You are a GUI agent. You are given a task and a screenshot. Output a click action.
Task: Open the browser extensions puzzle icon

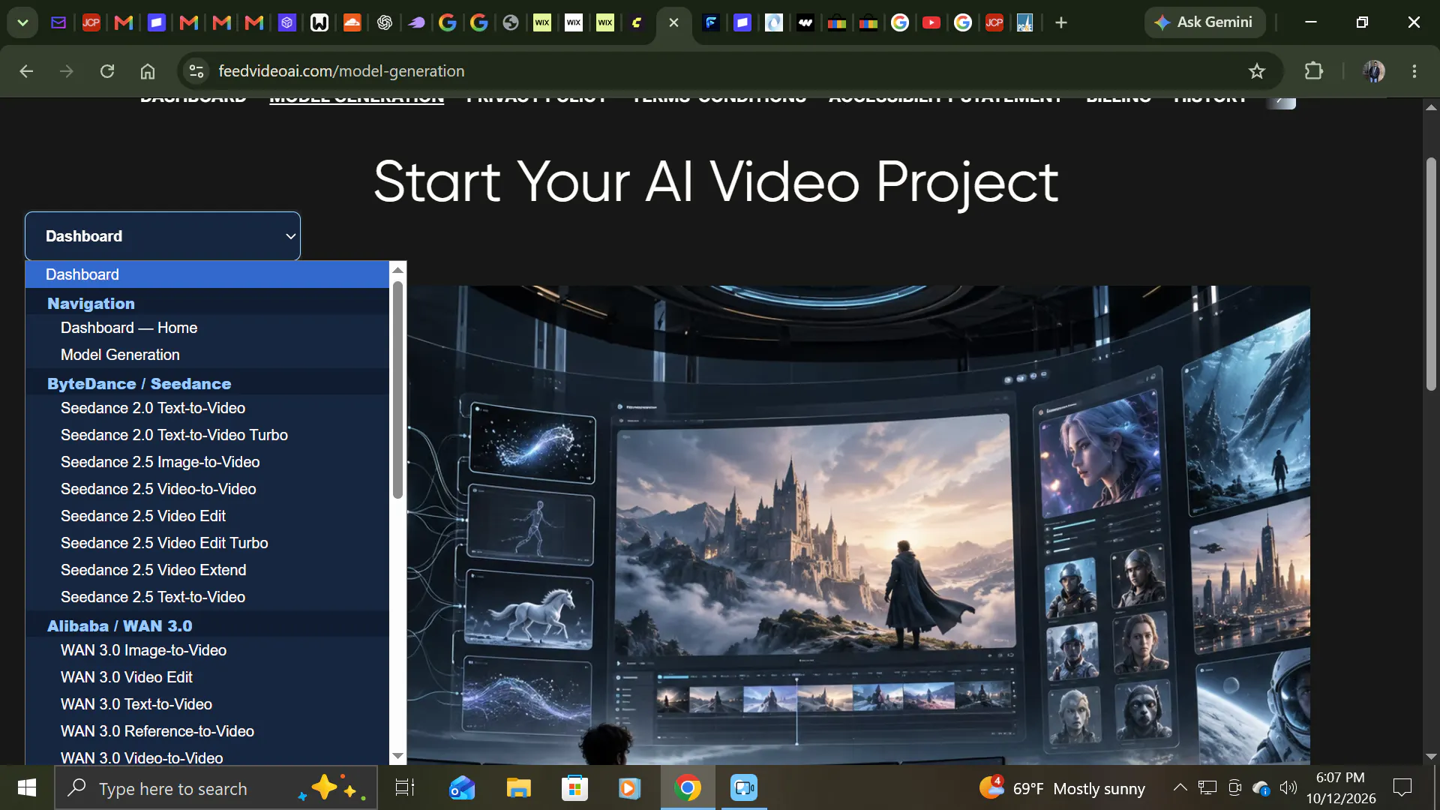click(x=1314, y=71)
